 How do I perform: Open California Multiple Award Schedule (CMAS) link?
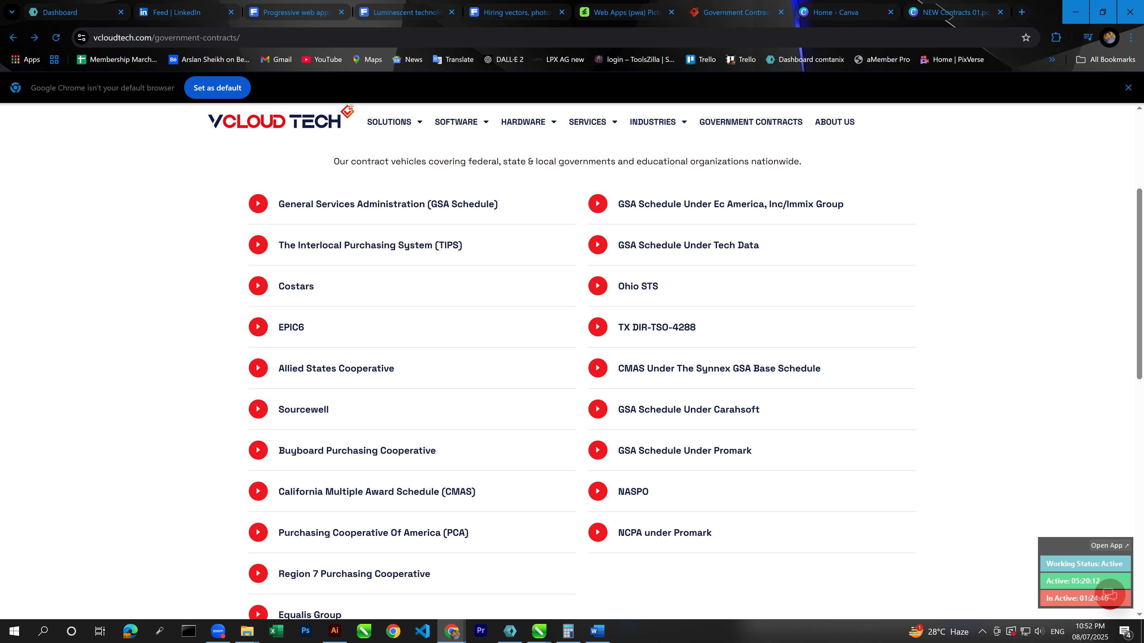tap(377, 491)
